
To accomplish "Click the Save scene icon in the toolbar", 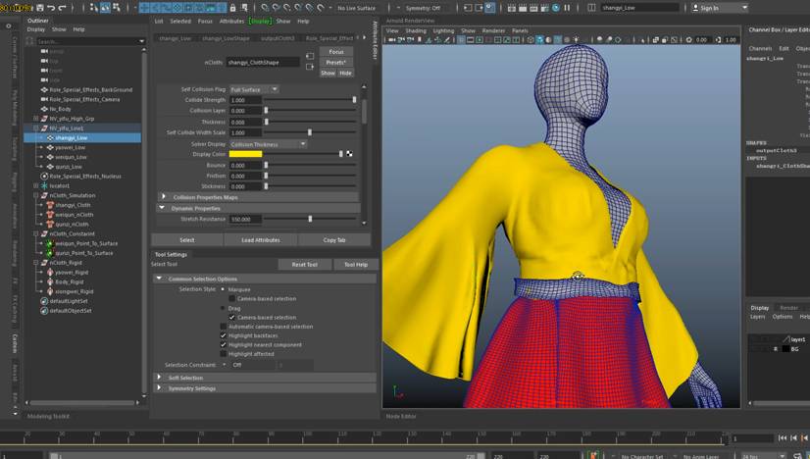I will pyautogui.click(x=40, y=8).
